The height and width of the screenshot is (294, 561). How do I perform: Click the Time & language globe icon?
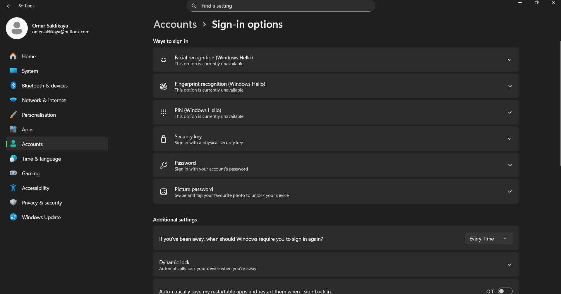point(13,159)
